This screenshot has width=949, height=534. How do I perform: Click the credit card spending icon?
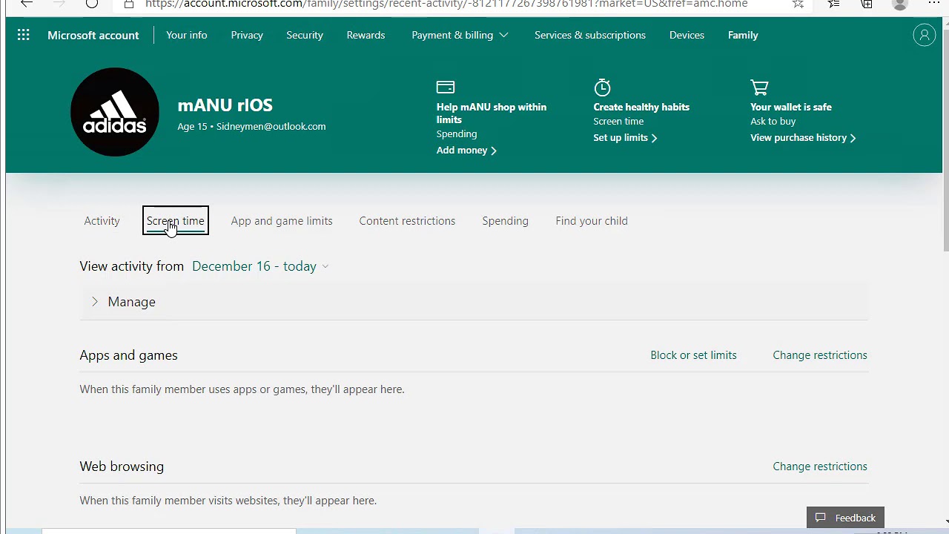(x=446, y=88)
